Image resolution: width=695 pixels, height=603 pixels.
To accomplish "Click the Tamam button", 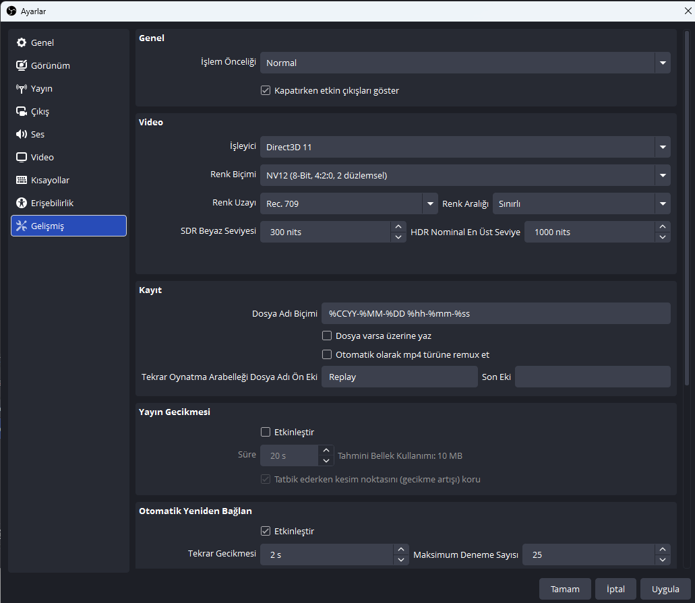I will coord(565,589).
